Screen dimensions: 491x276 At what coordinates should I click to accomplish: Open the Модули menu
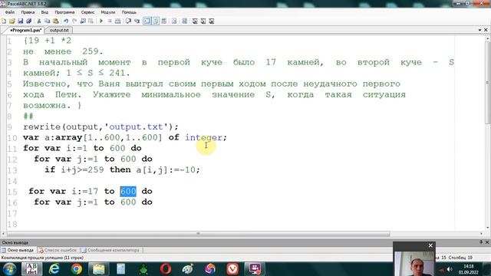click(x=107, y=12)
